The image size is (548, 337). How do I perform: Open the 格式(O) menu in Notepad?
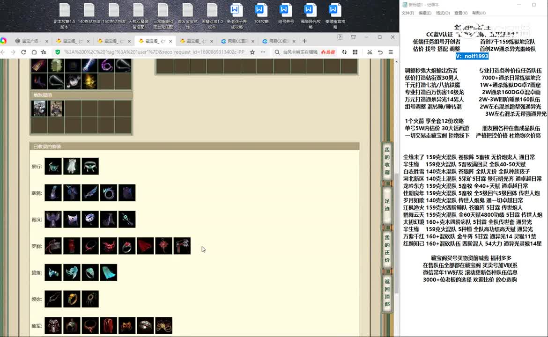(443, 13)
